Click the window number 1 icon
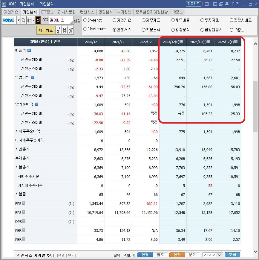 click(4, 4)
